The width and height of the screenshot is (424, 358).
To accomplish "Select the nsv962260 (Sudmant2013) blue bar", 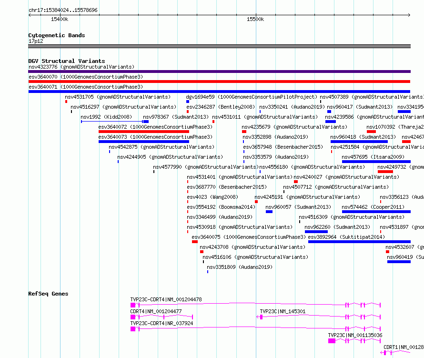I will 316,232.
